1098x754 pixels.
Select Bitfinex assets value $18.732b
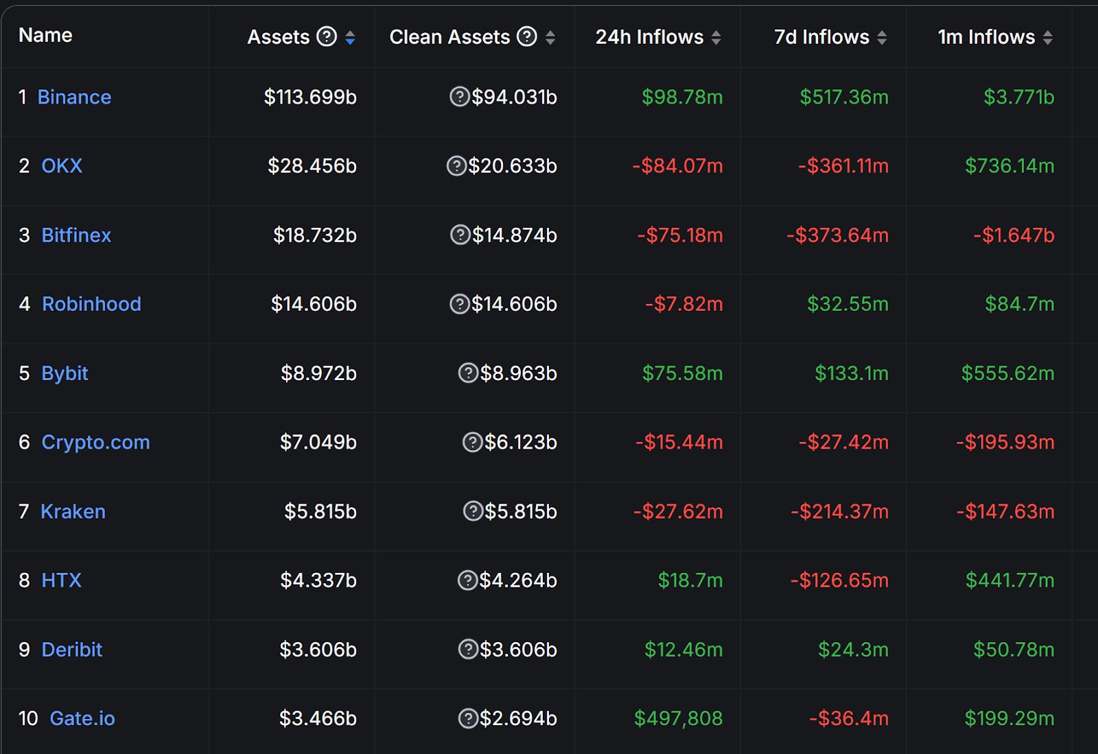[x=315, y=235]
